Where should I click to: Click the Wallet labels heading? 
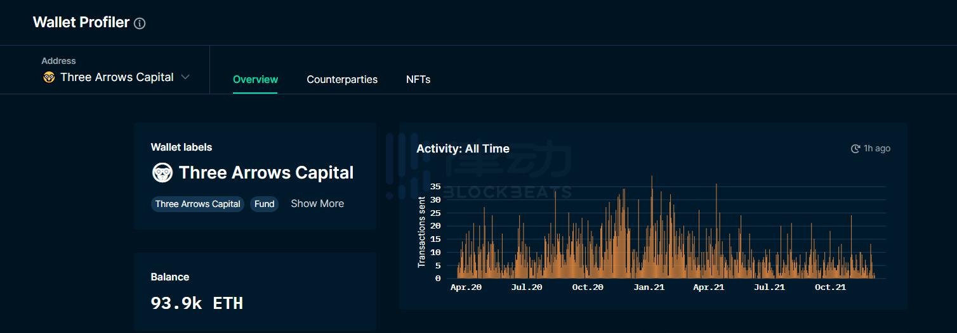click(181, 148)
